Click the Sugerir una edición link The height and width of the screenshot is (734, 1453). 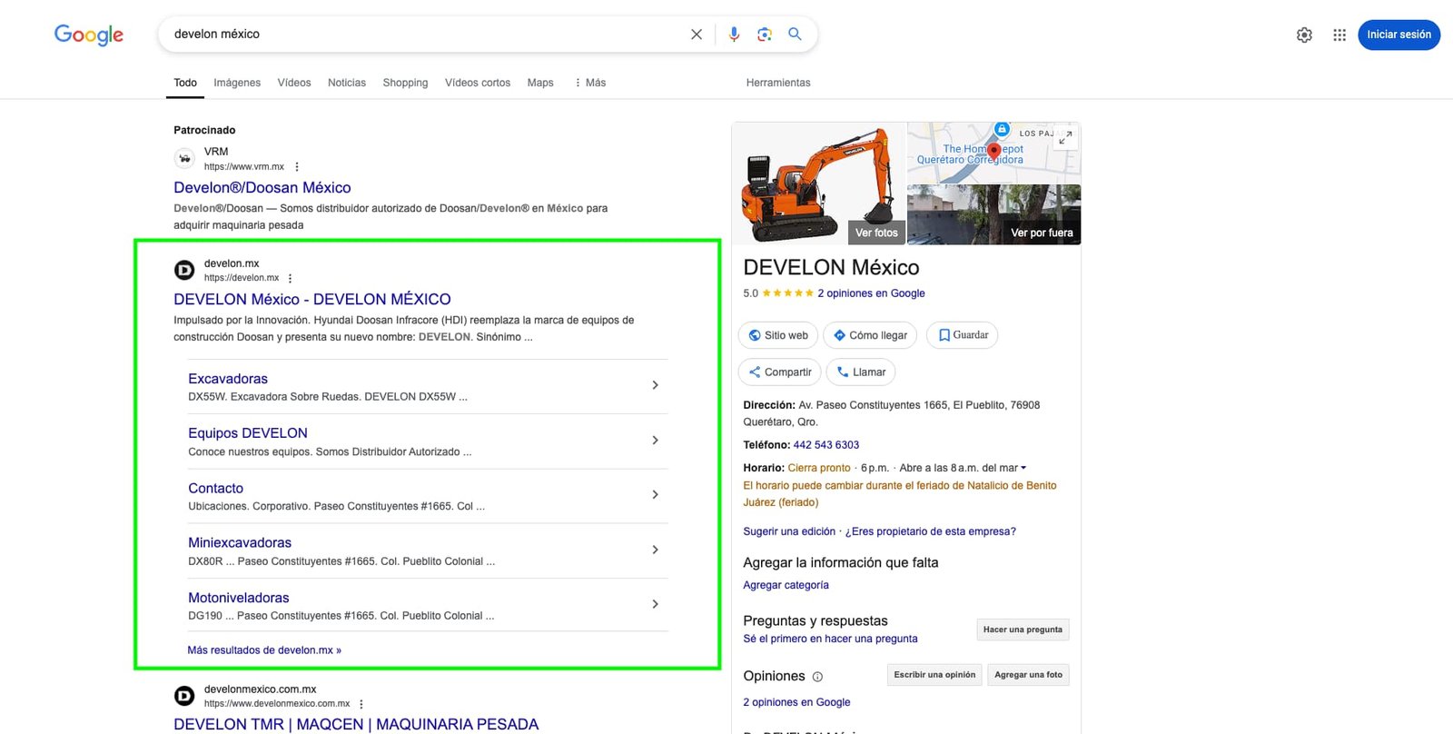[789, 531]
